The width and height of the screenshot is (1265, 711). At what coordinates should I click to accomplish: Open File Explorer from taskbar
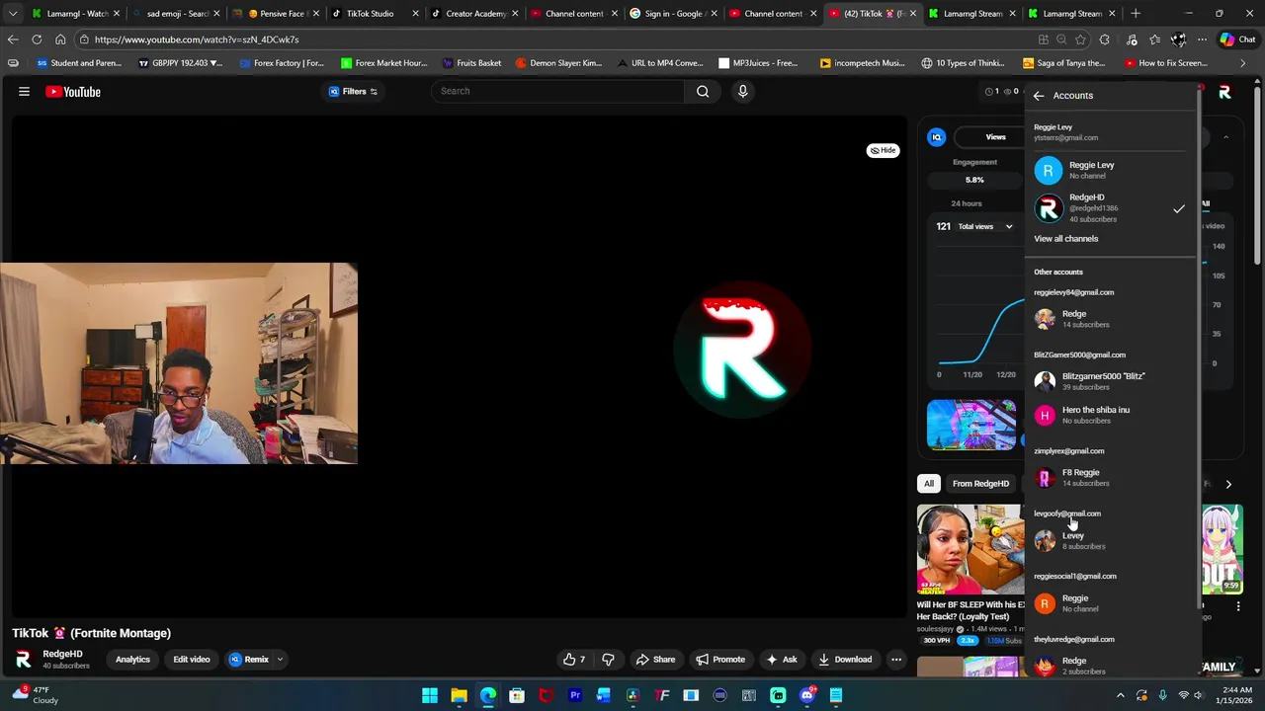(x=459, y=695)
